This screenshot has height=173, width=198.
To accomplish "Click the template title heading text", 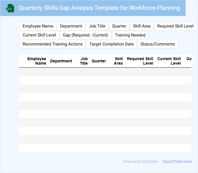I will click(x=99, y=8).
